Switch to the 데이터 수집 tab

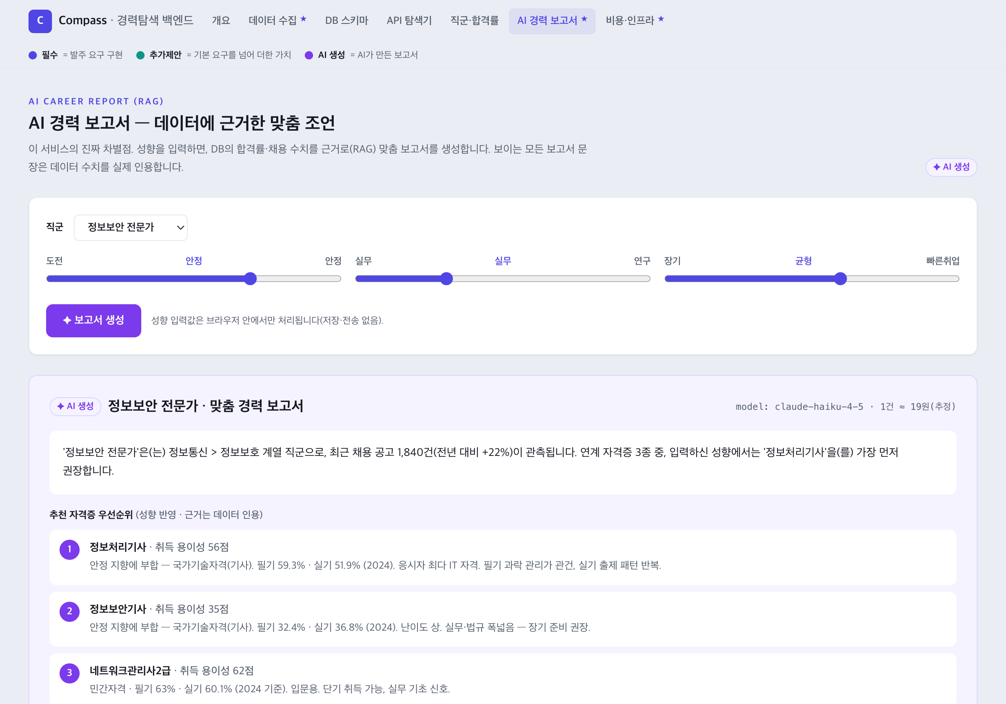point(277,21)
